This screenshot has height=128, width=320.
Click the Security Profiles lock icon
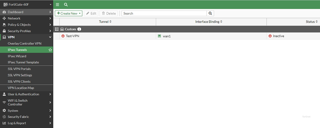[4, 31]
